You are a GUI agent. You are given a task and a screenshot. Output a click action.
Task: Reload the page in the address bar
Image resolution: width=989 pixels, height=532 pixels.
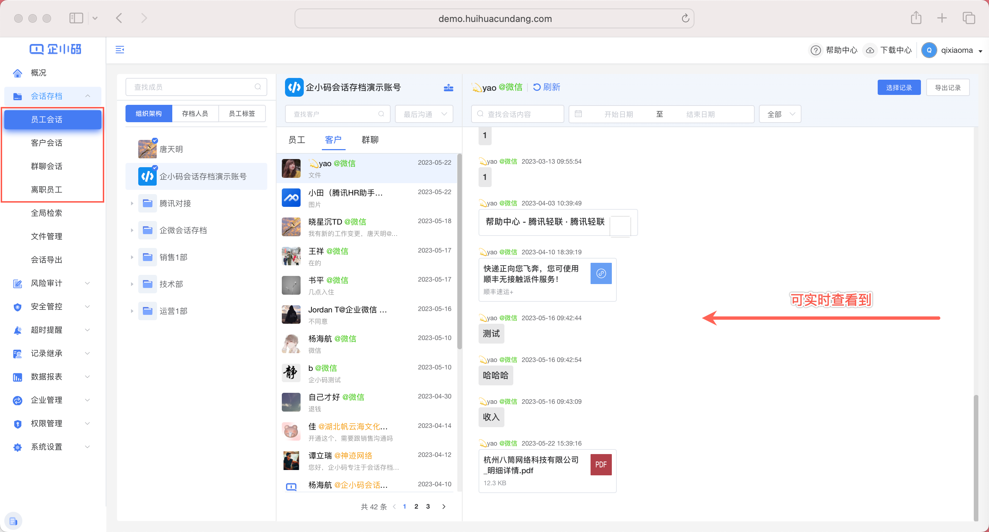click(x=685, y=18)
